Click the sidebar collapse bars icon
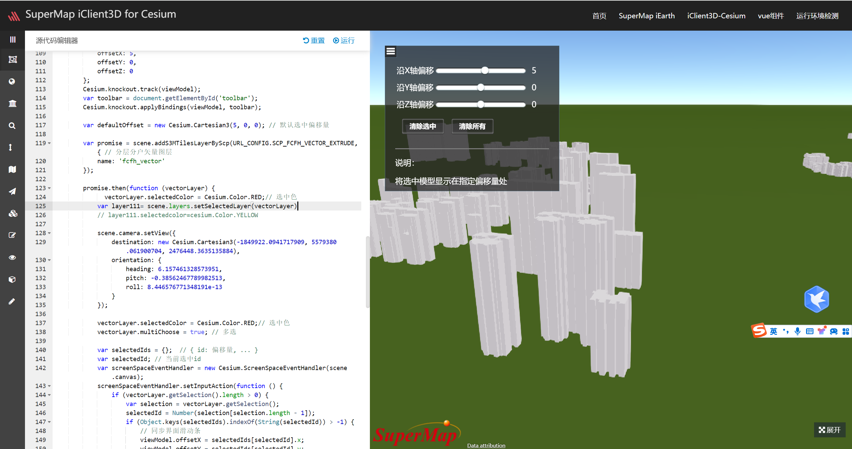This screenshot has width=852, height=449. tap(13, 39)
